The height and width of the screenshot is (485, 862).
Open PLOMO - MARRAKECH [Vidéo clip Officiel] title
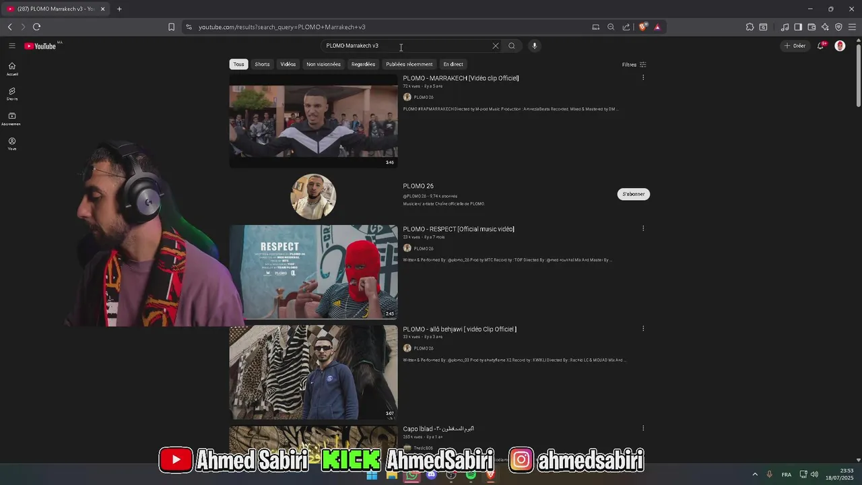461,78
